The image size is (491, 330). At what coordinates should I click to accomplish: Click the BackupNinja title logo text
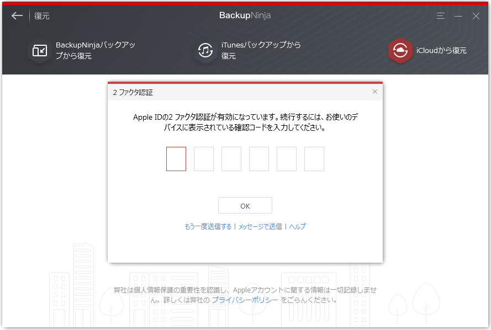[x=245, y=15]
